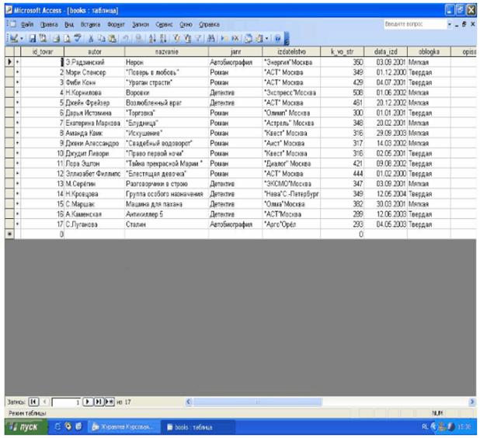480x438 pixels.
Task: Click the Print icon in the toolbar
Action: pyautogui.click(x=57, y=38)
